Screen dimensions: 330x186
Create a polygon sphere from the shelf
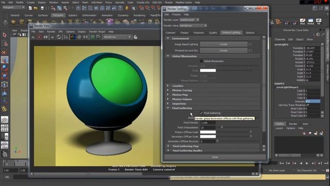point(13,22)
